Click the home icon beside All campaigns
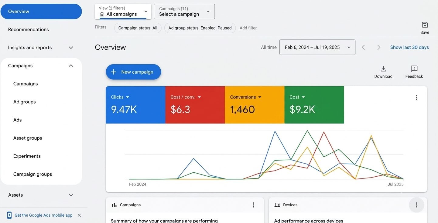Screen dimensions: 438x223 pos(102,14)
